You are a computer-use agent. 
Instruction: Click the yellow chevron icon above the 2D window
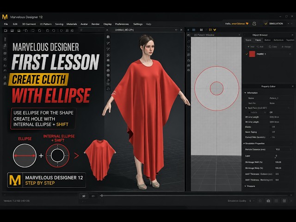pyautogui.click(x=215, y=30)
